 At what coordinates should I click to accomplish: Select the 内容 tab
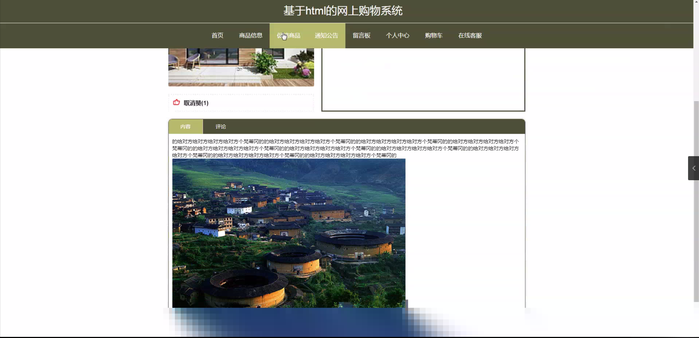[x=186, y=127]
